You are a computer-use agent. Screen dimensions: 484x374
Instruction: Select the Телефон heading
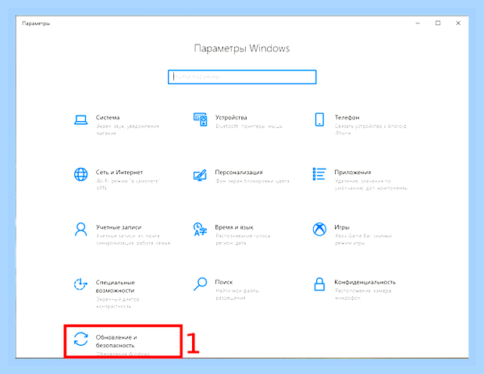pyautogui.click(x=347, y=117)
